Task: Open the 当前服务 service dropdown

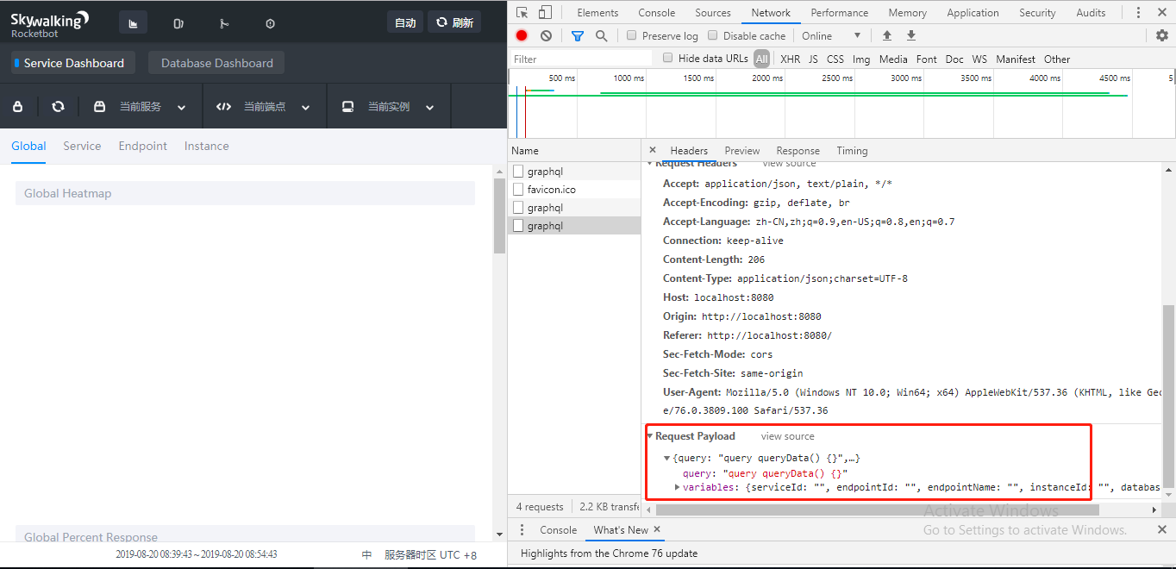Action: [140, 107]
